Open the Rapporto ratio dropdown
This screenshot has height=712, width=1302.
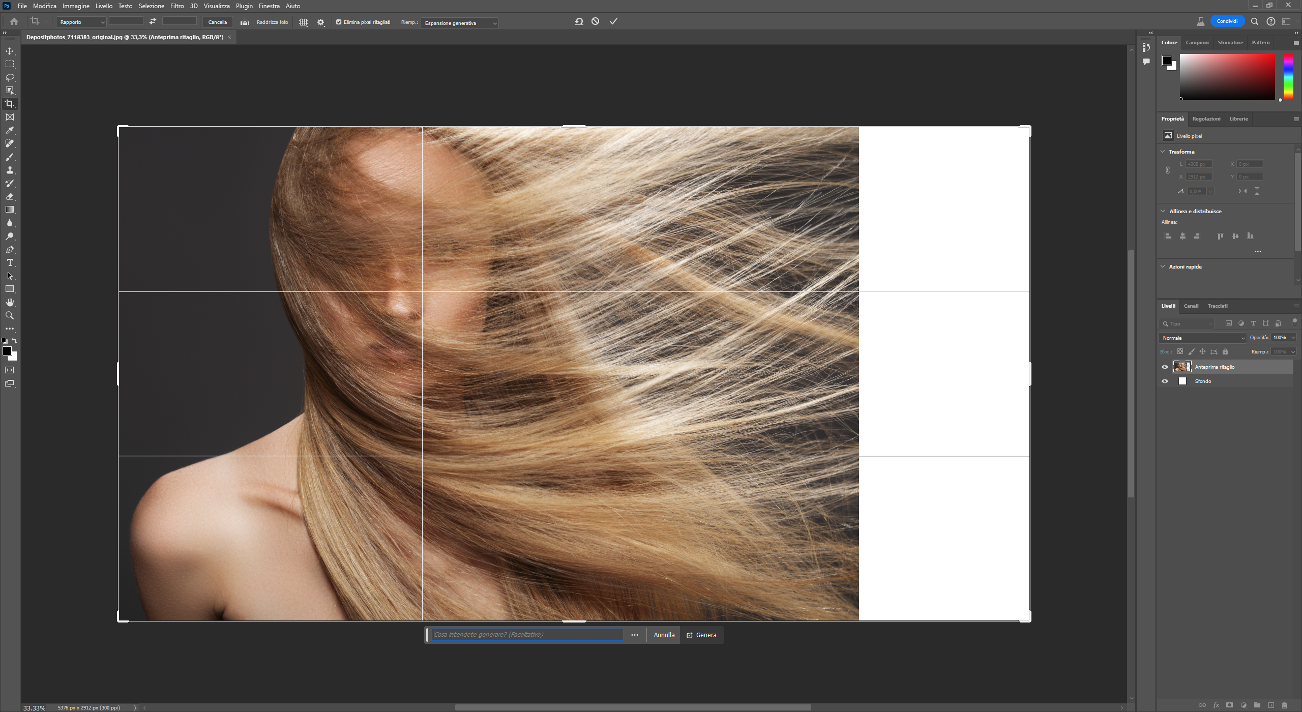(x=81, y=22)
